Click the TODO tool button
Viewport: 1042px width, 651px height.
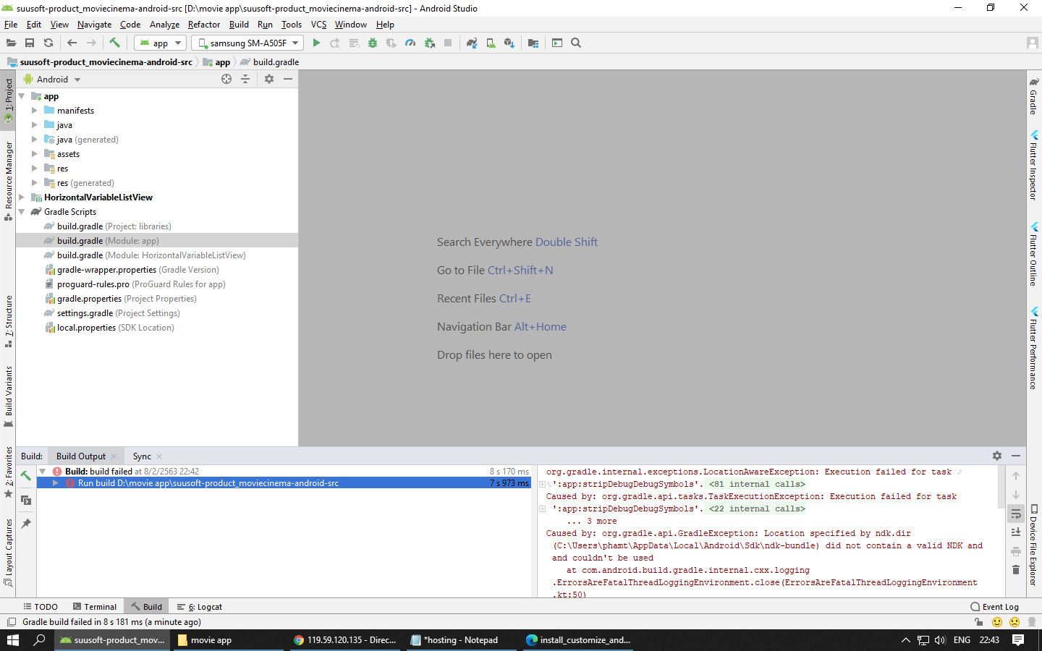click(41, 607)
